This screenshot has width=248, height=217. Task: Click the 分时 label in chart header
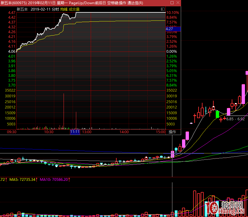click(55, 9)
